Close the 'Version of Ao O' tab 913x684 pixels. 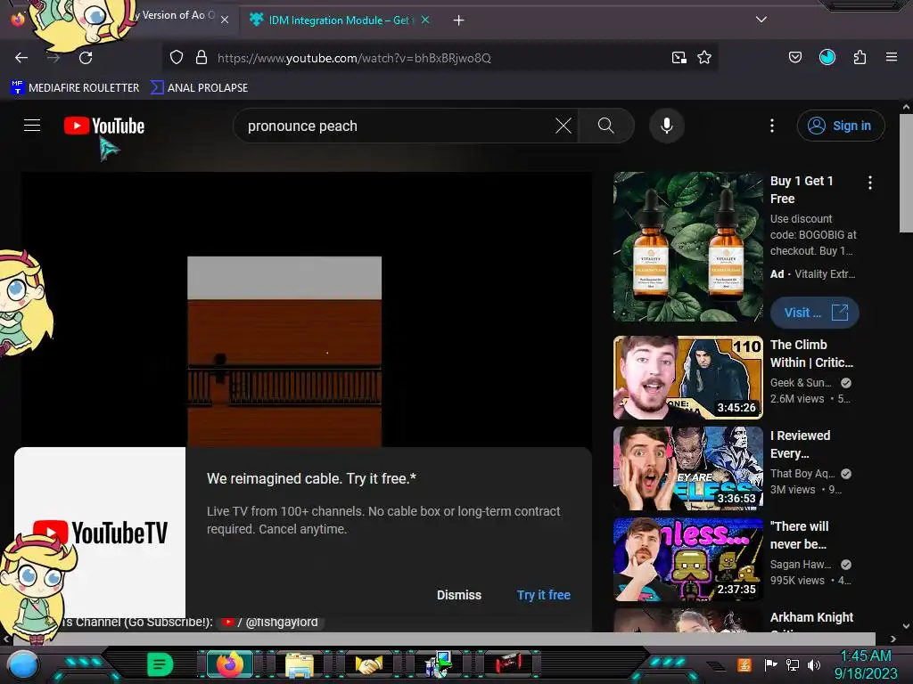225,20
